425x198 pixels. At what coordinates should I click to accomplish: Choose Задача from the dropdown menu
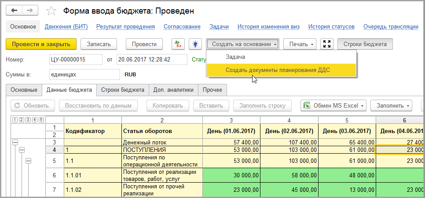tap(235, 57)
